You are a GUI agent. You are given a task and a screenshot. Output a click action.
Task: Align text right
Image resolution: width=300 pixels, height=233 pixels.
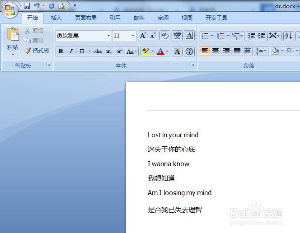(x=226, y=51)
